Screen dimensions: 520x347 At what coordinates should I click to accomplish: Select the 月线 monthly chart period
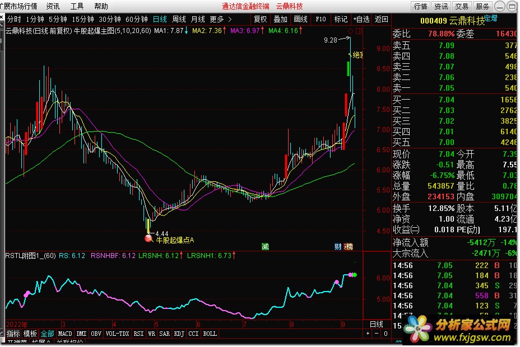(198, 19)
